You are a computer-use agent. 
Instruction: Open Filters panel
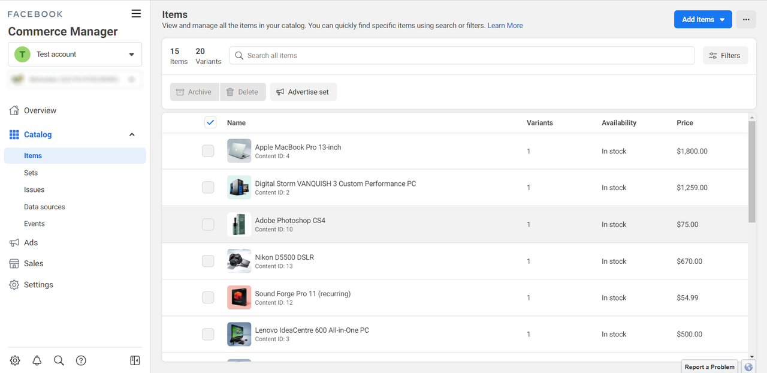tap(725, 55)
